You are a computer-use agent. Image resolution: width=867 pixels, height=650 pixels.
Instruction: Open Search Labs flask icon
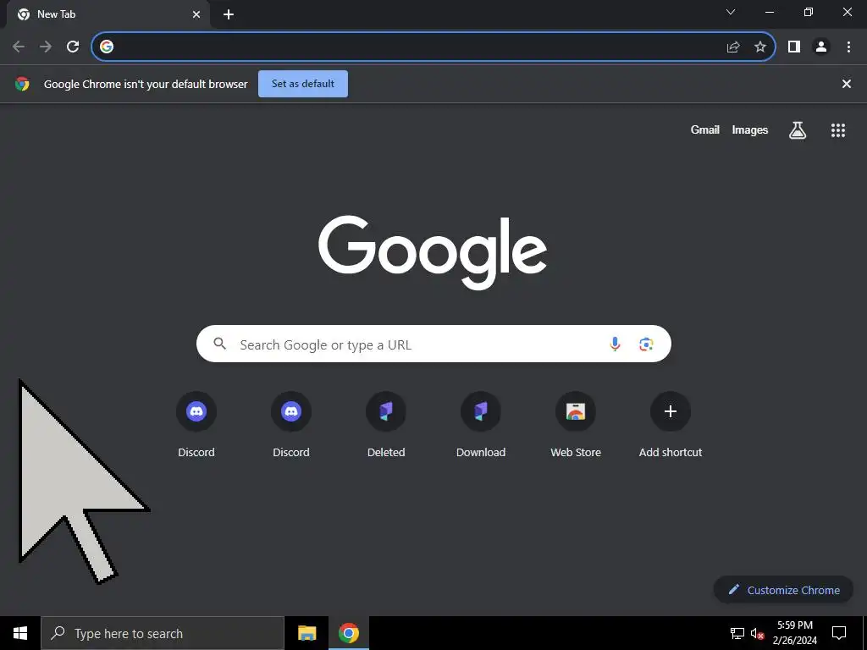point(798,130)
